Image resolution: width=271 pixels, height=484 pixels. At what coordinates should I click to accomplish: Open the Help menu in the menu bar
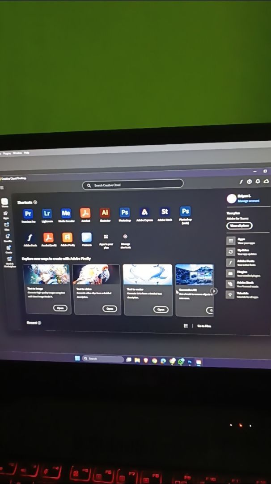[27, 153]
